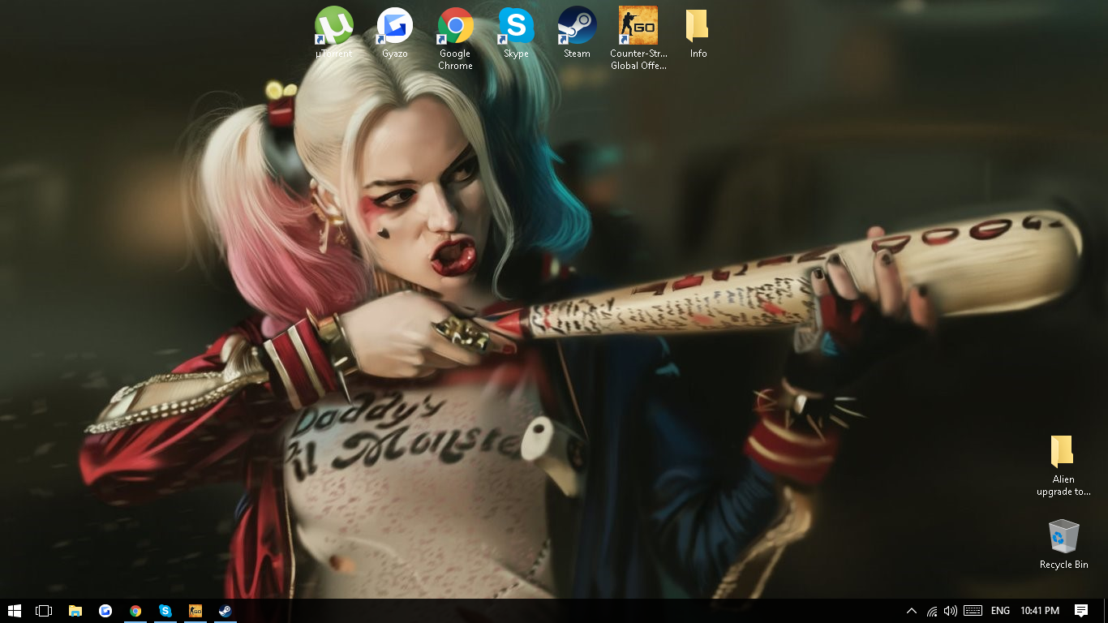
Task: Select the µTorrent desktop shortcut
Action: click(x=333, y=33)
